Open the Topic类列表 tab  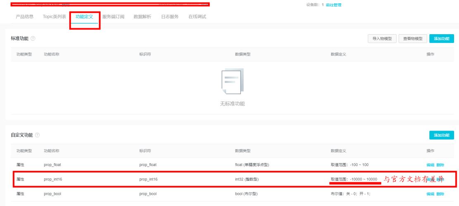55,17
